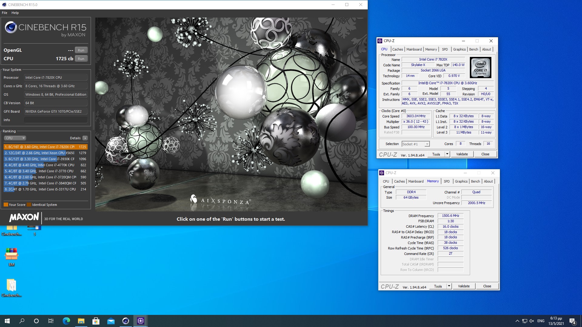The width and height of the screenshot is (582, 327).
Task: Open Socket #1 selection dropdown in CPU-Z
Action: (x=416, y=144)
